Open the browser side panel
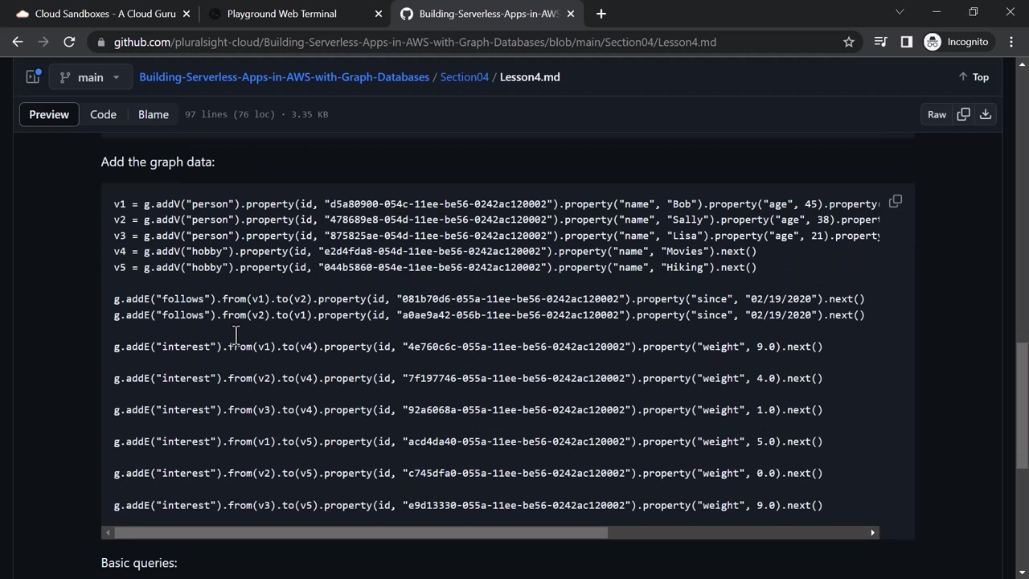Screen dimensions: 1029x579 pyautogui.click(x=907, y=42)
